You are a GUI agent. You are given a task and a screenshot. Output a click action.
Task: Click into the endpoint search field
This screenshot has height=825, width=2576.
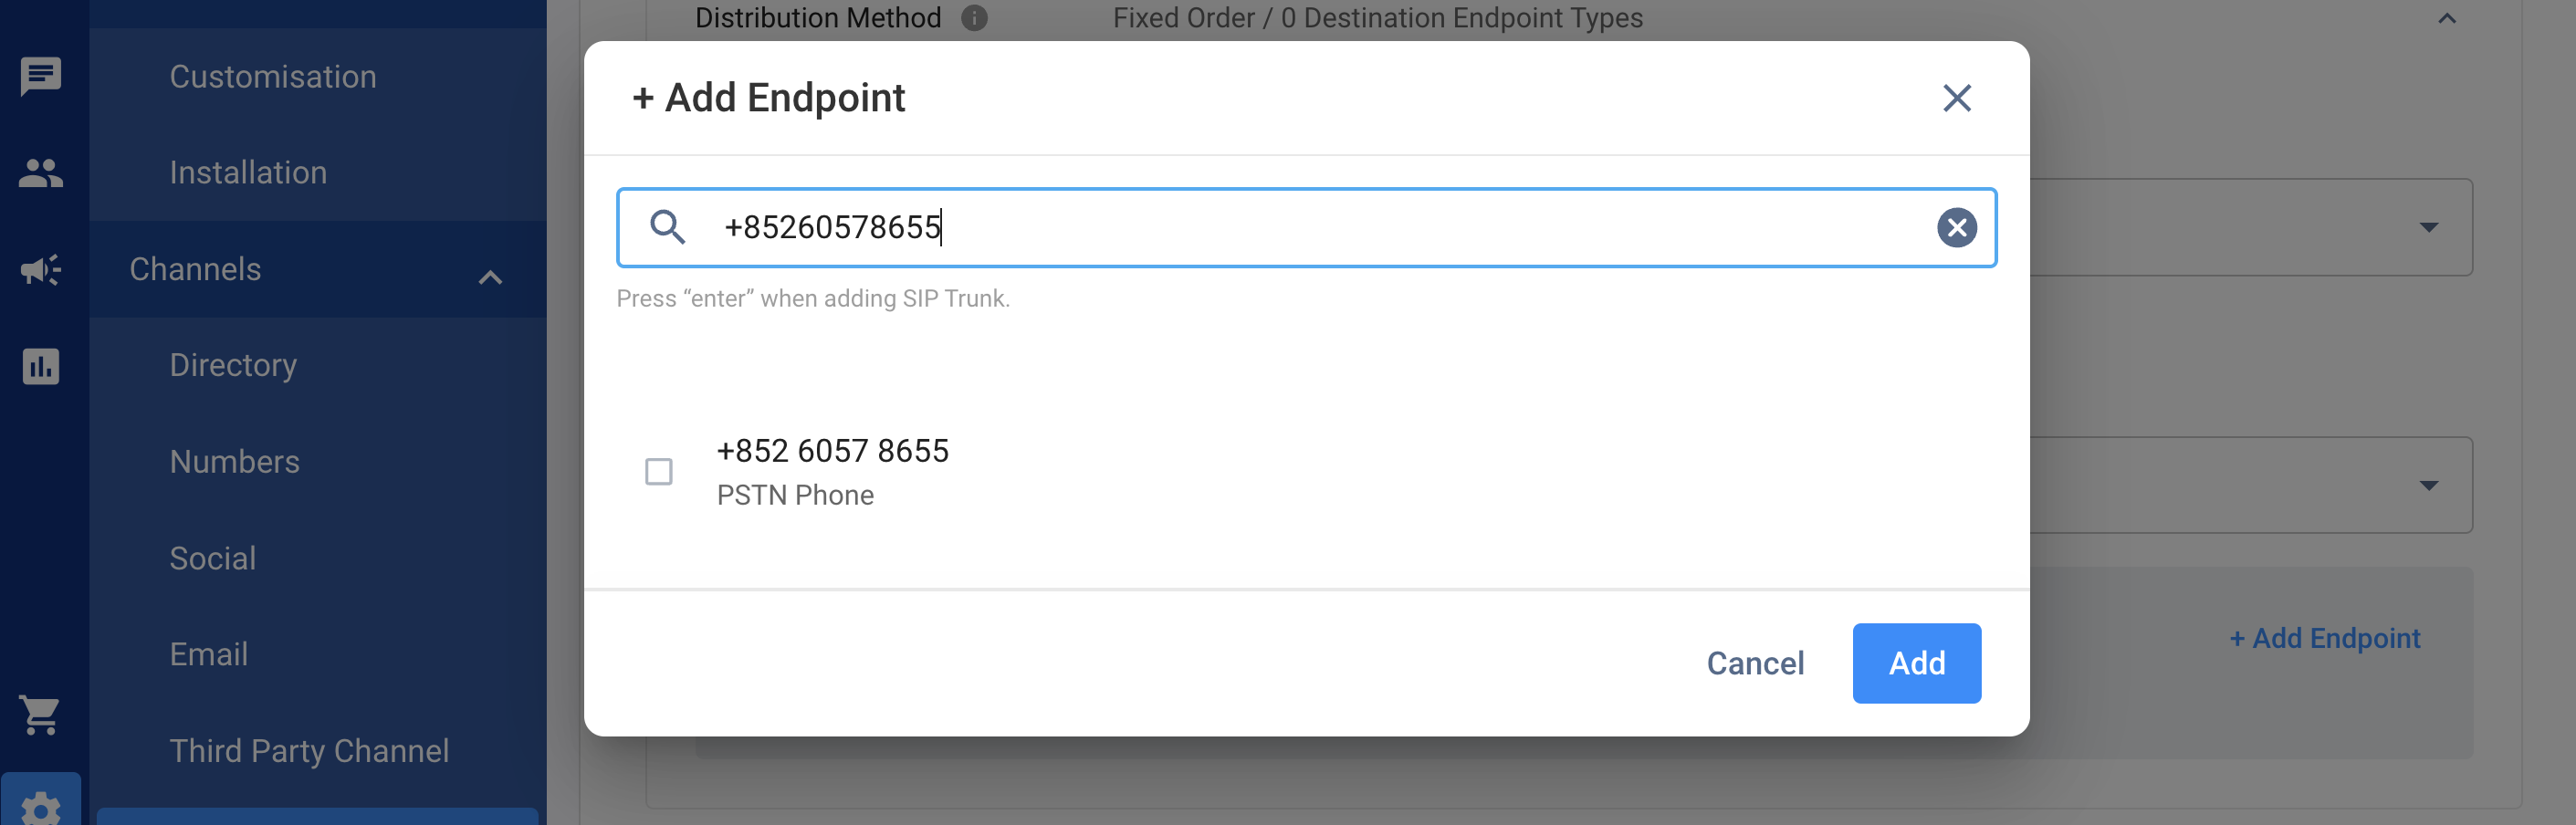click(1306, 228)
